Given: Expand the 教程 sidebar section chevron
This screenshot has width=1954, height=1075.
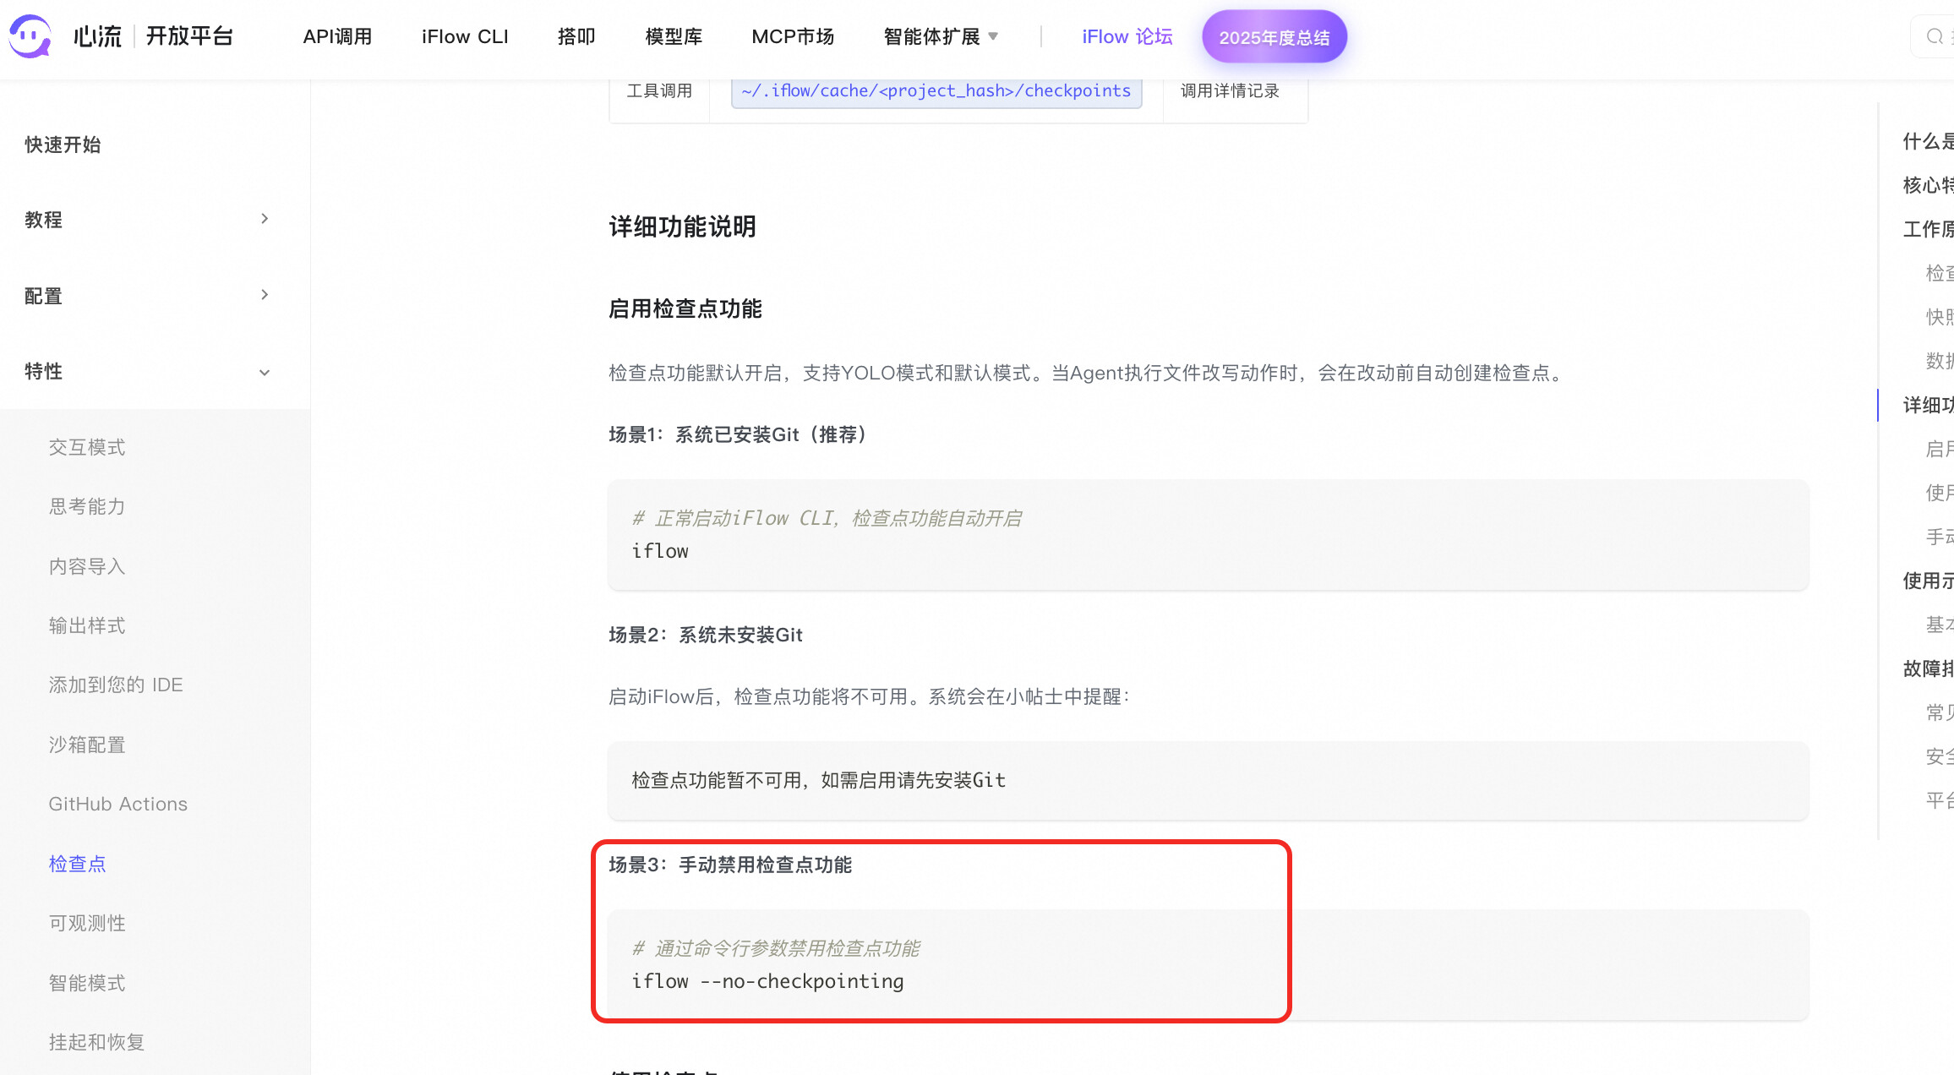Looking at the screenshot, I should click(x=265, y=219).
